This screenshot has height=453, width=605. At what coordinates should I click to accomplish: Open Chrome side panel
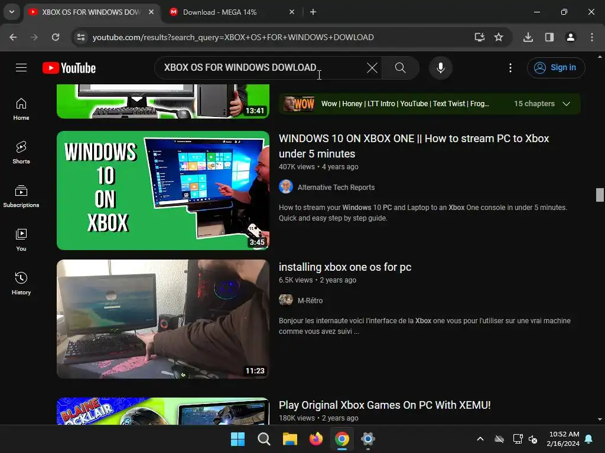tap(549, 37)
